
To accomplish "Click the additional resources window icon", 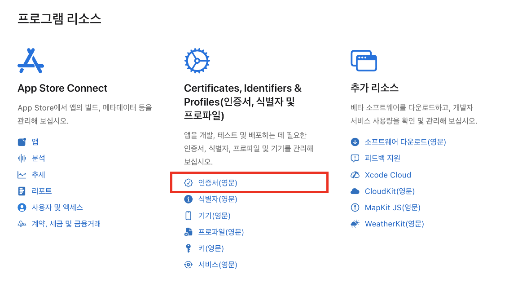I will point(364,61).
